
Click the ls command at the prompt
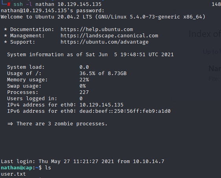48,168
